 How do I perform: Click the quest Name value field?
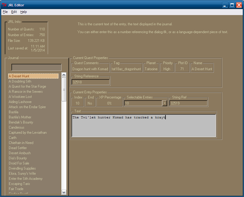[x=202, y=69]
